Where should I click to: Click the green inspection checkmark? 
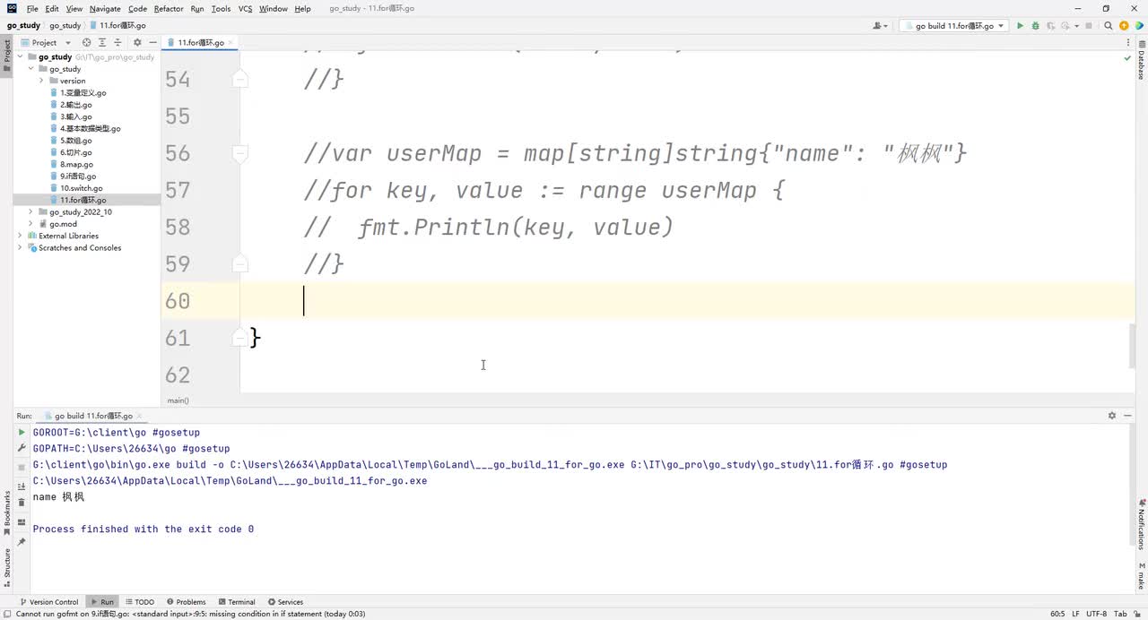(1127, 58)
